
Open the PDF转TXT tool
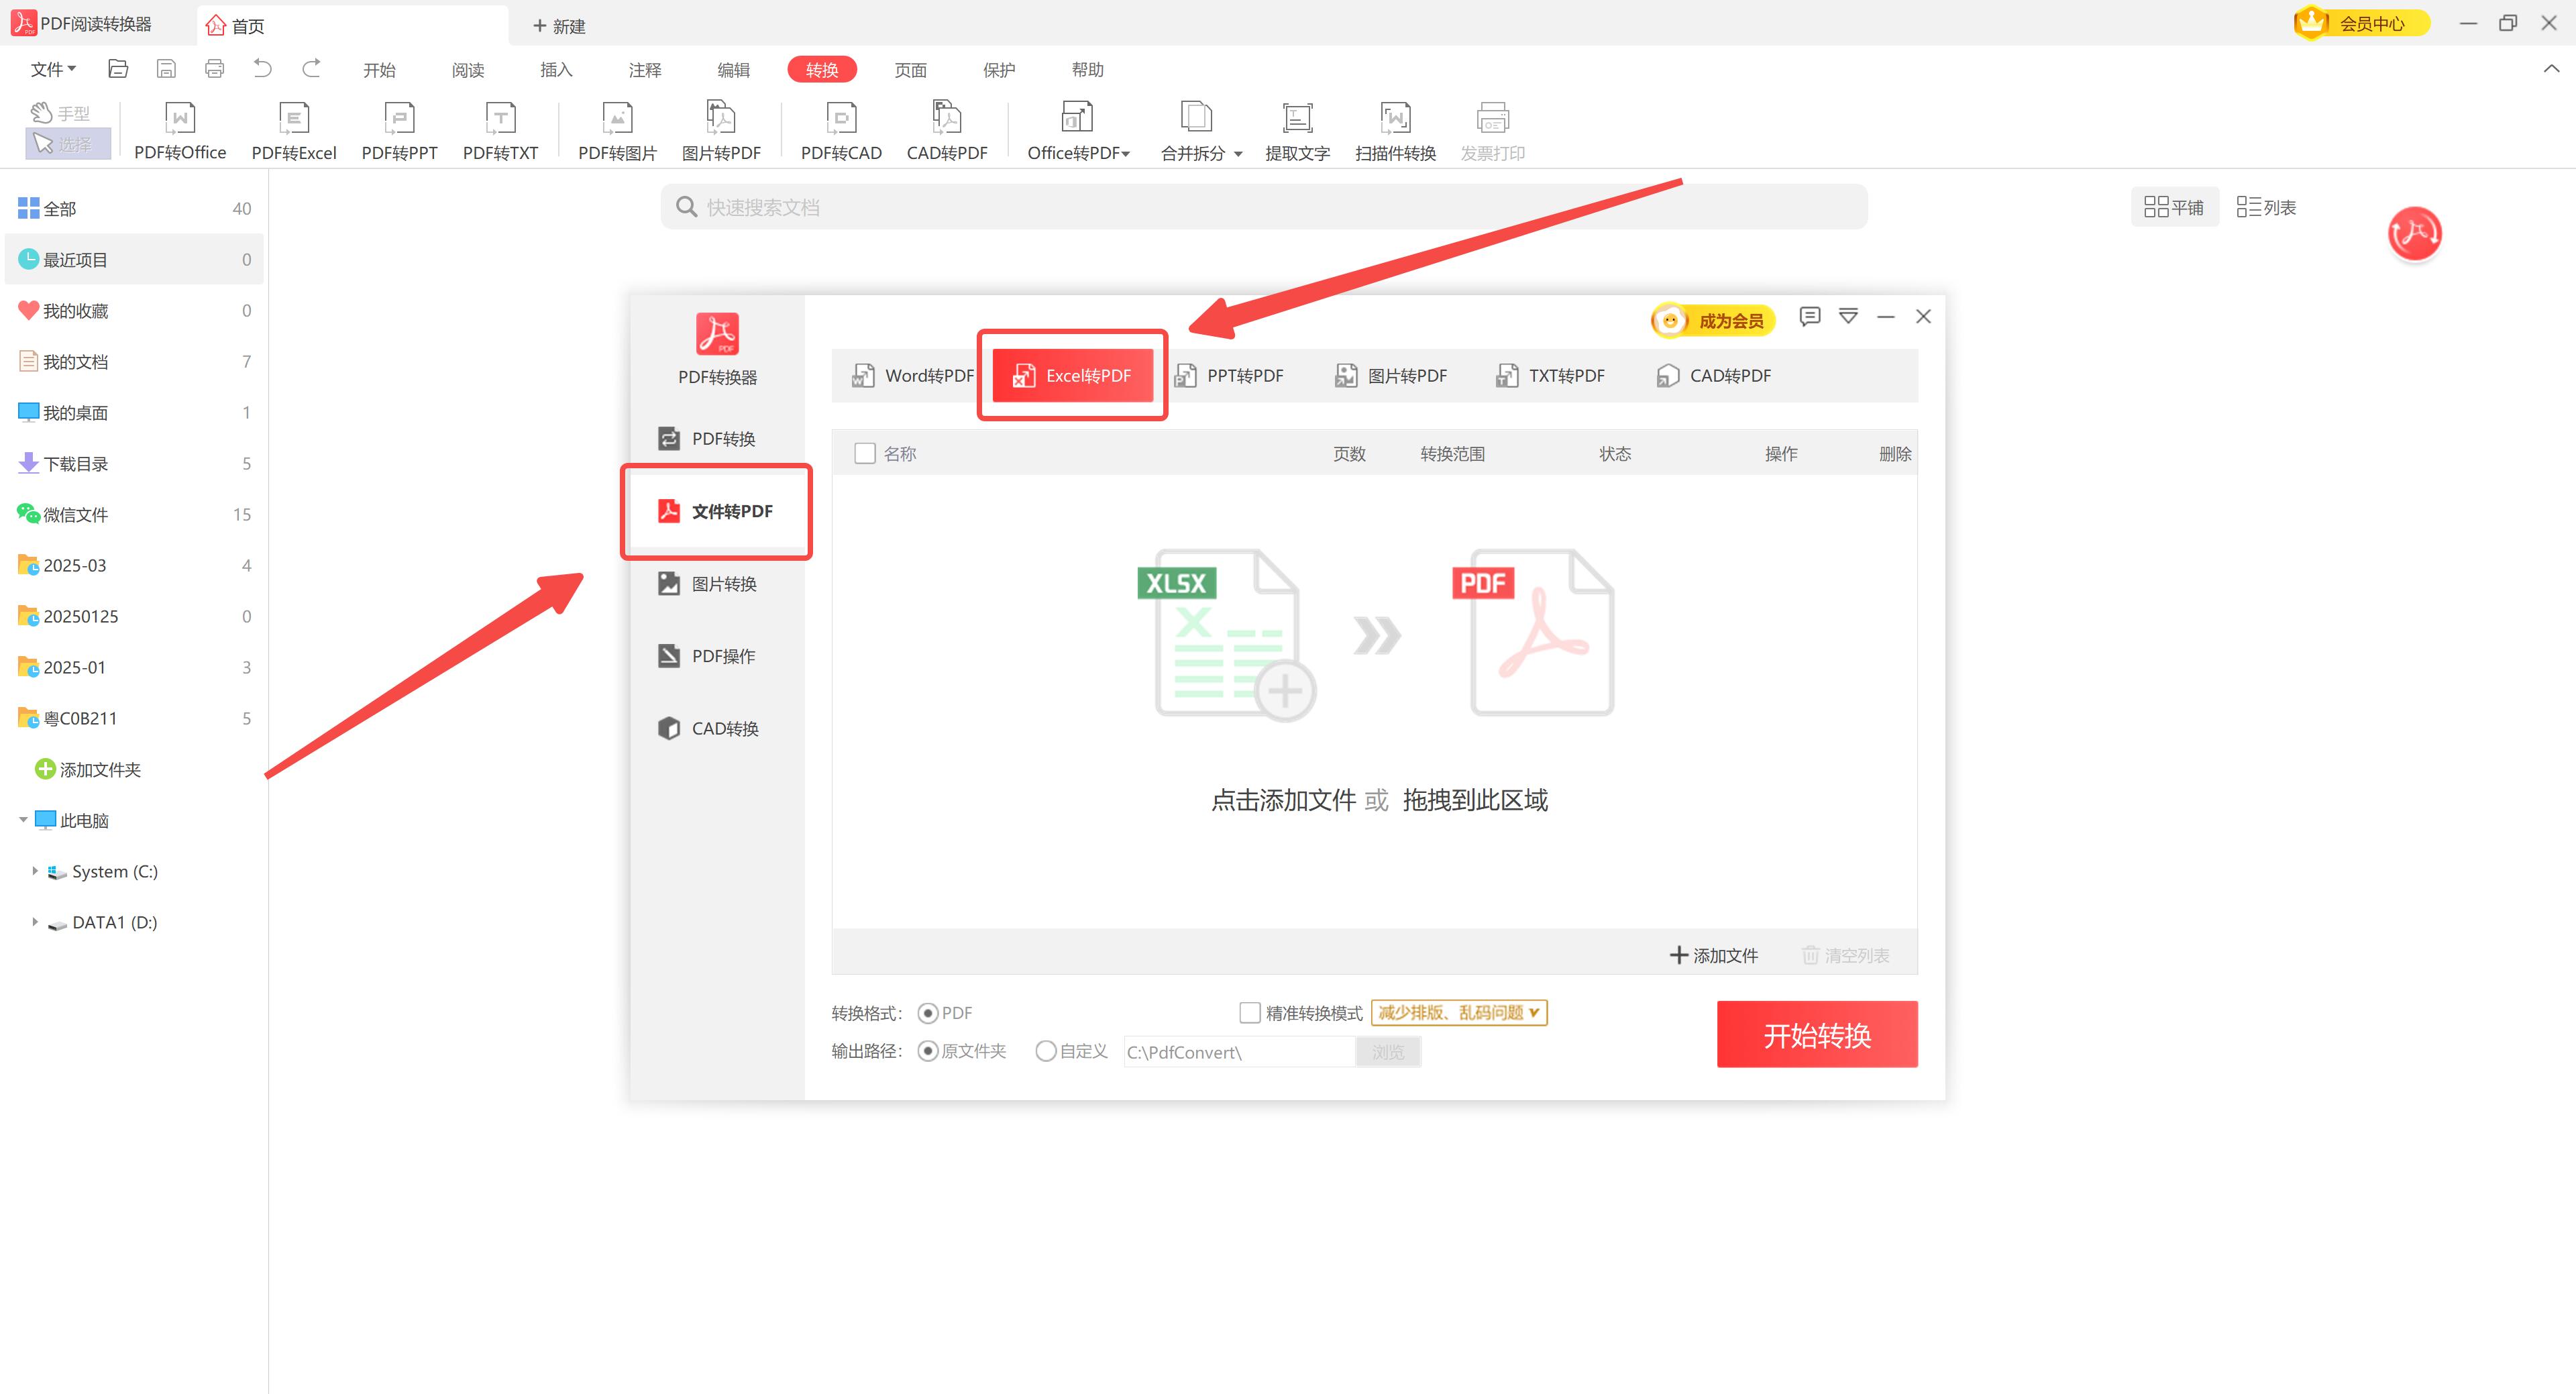point(500,131)
